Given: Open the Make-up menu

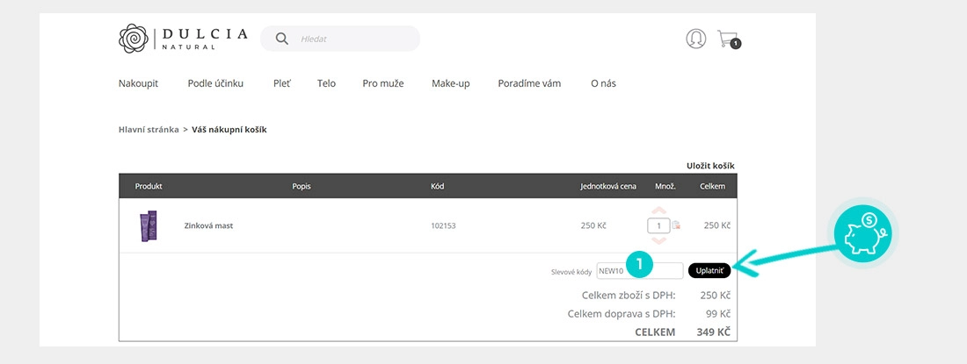Looking at the screenshot, I should [451, 83].
